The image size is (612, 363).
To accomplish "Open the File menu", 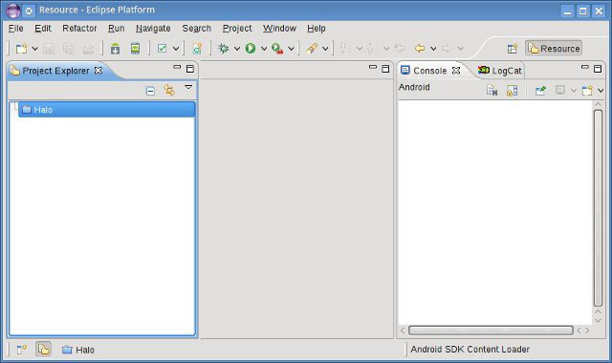I will click(x=16, y=29).
